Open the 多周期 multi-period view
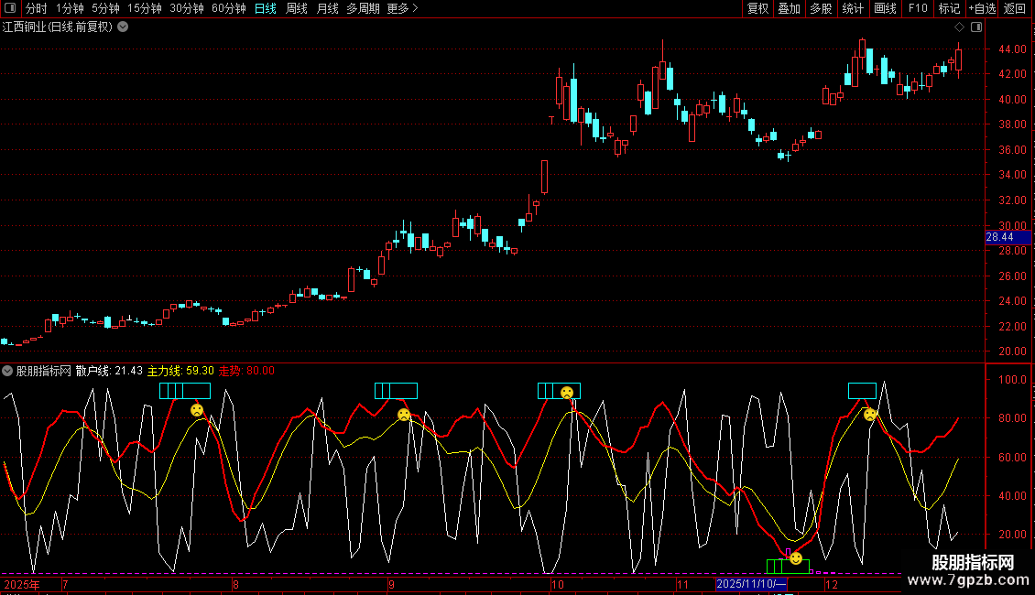 pyautogui.click(x=363, y=8)
